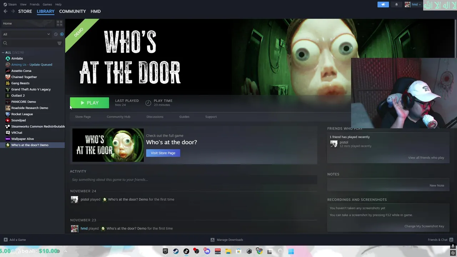Screen dimensions: 457x257
Task: Open the View menu
Action: click(23, 4)
